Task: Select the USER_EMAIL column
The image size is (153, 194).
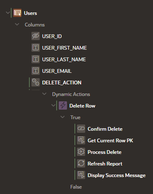Action: click(57, 71)
